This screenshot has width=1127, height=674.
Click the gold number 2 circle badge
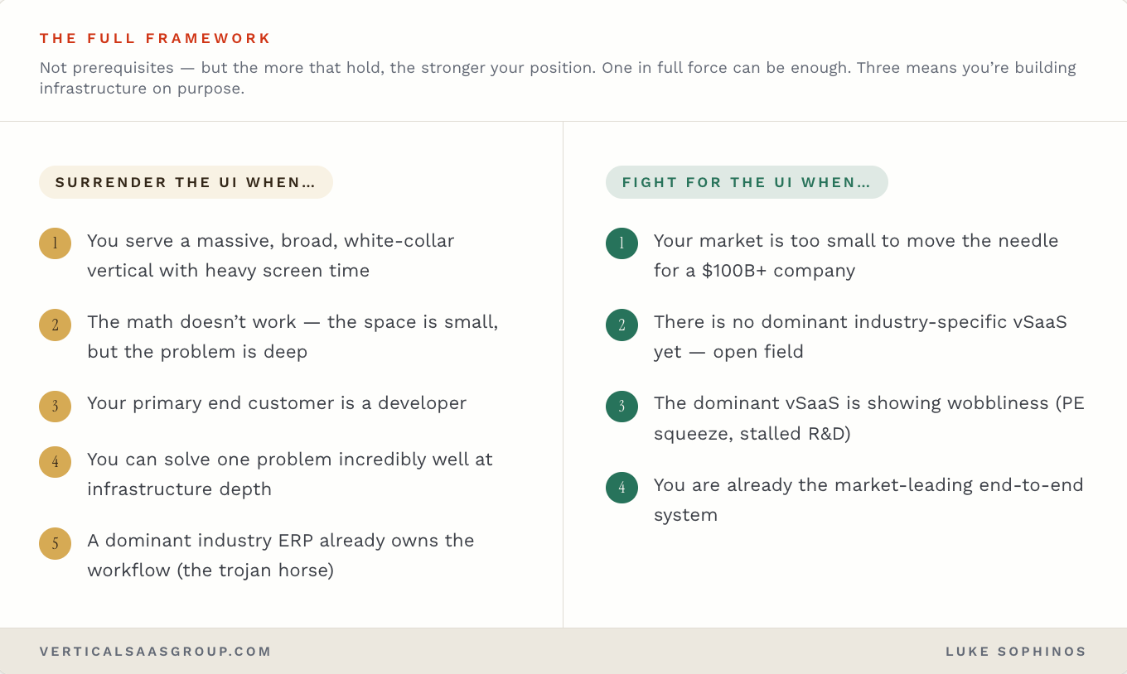55,325
